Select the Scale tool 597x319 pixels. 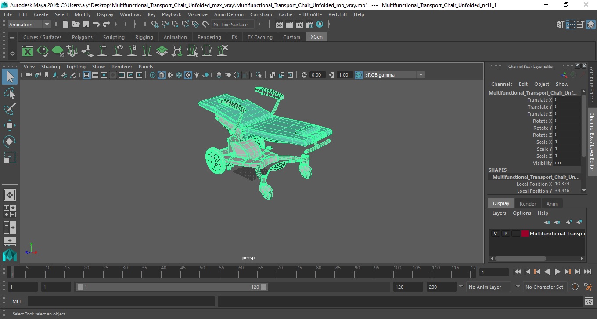[x=10, y=157]
